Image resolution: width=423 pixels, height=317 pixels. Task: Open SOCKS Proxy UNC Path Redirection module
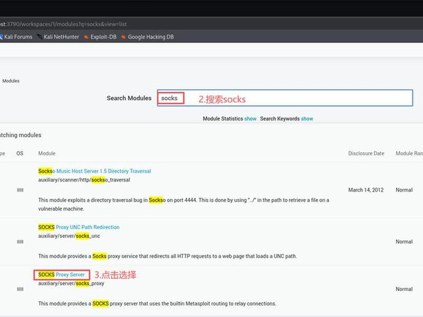79,227
